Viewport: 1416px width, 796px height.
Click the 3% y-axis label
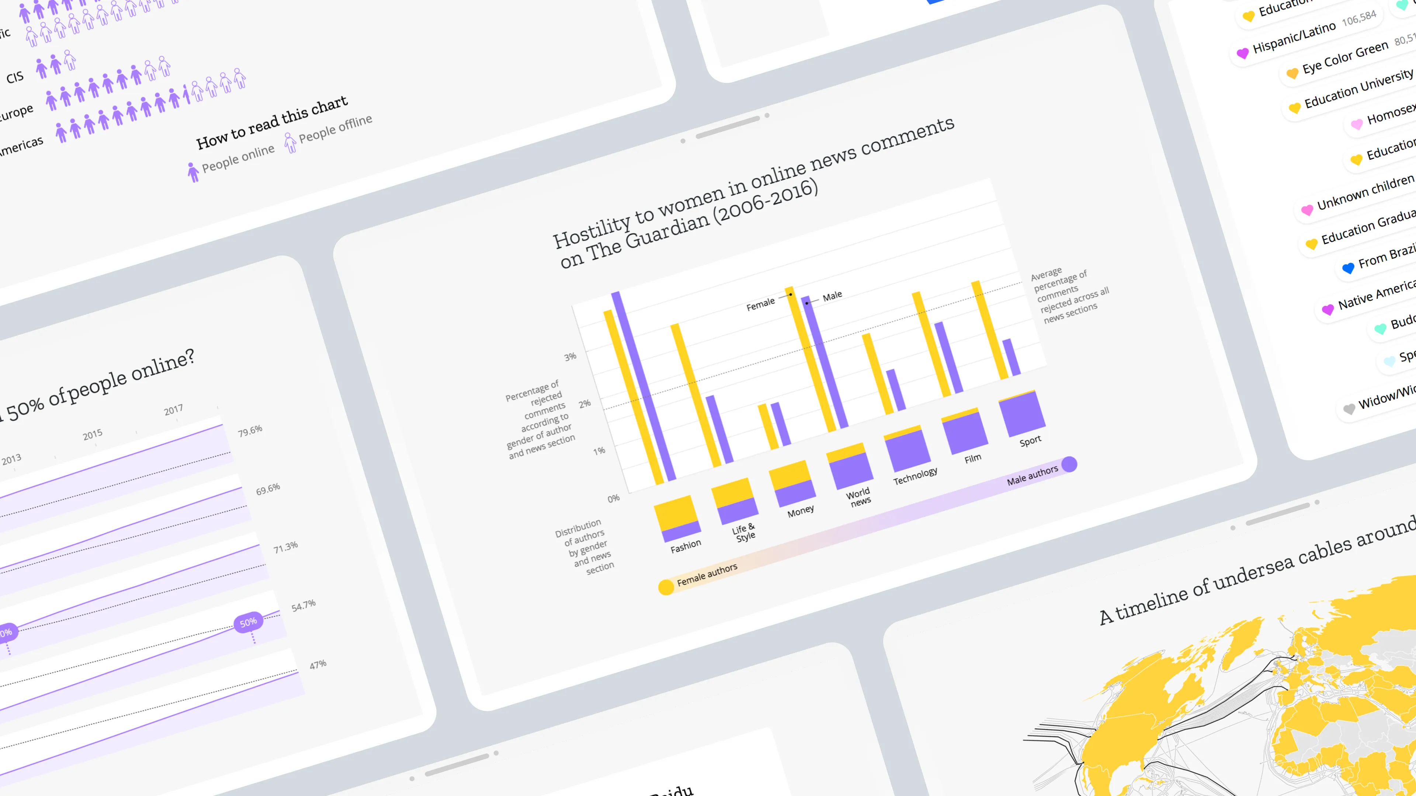[x=570, y=356]
